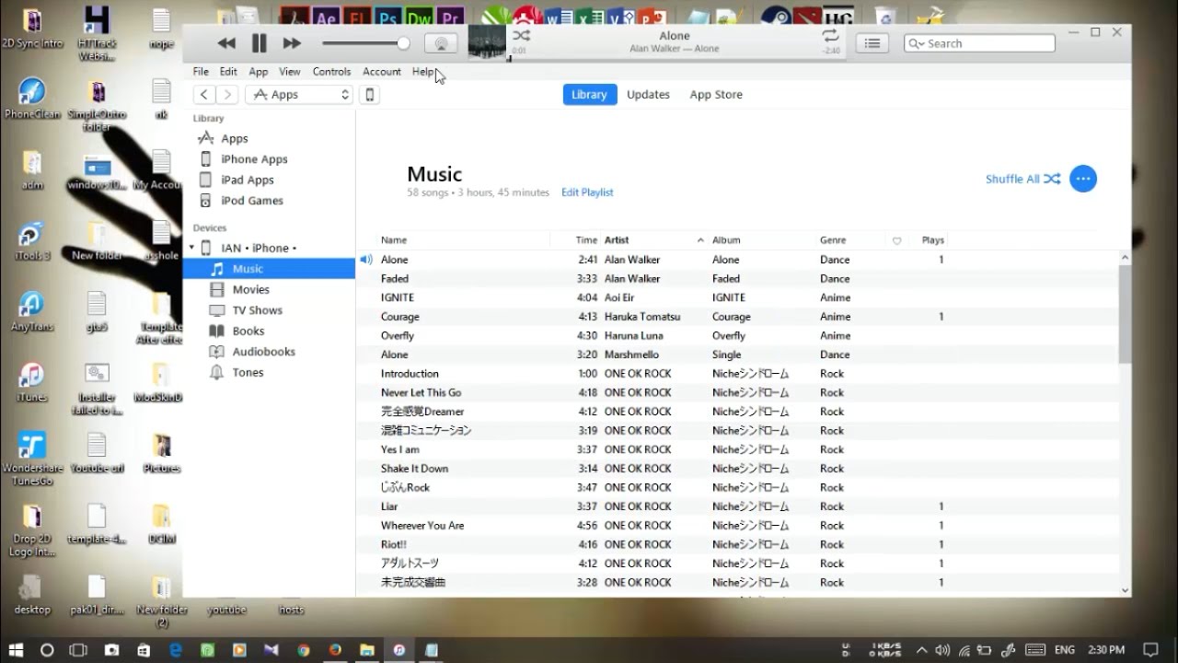Select Courage by Haruka Tomatsu
This screenshot has width=1178, height=663.
coord(737,317)
